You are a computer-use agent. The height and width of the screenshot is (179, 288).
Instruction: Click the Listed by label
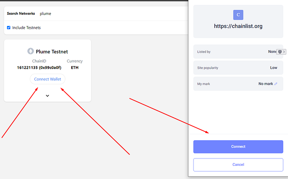click(x=204, y=52)
